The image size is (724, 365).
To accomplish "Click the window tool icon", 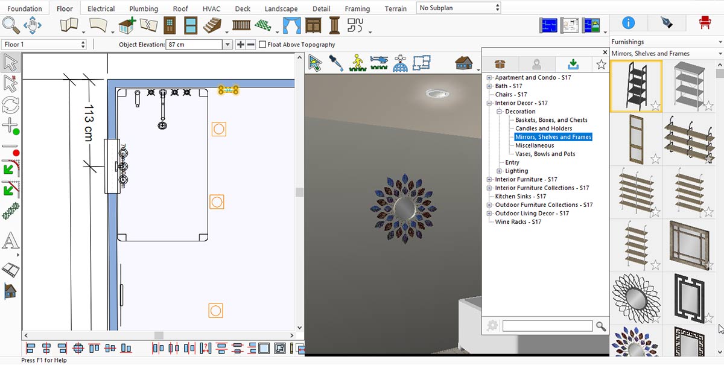I will click(191, 25).
